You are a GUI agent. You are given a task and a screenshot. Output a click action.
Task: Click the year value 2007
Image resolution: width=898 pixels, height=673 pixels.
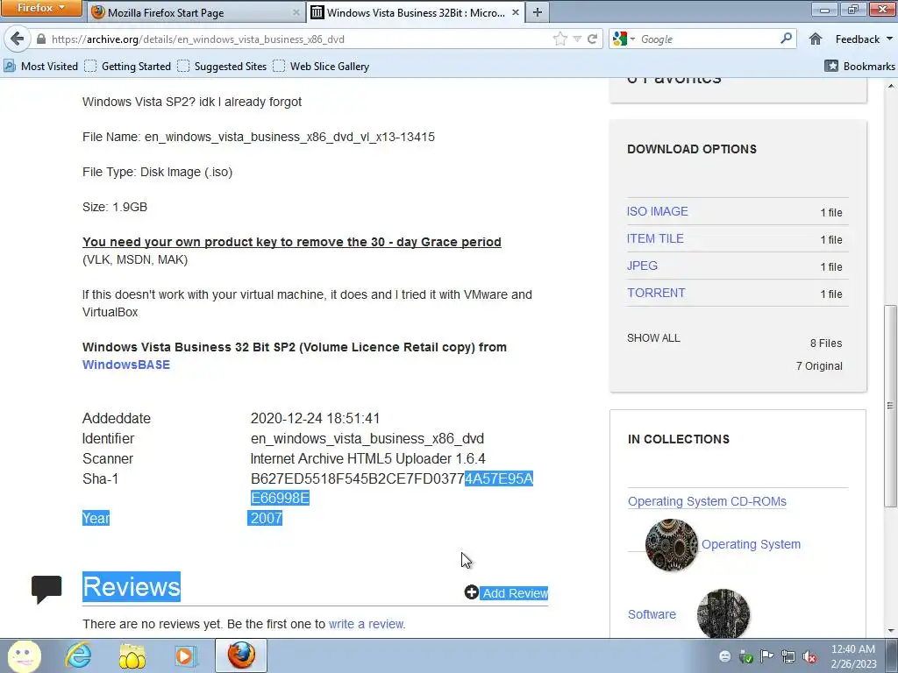[x=266, y=518]
